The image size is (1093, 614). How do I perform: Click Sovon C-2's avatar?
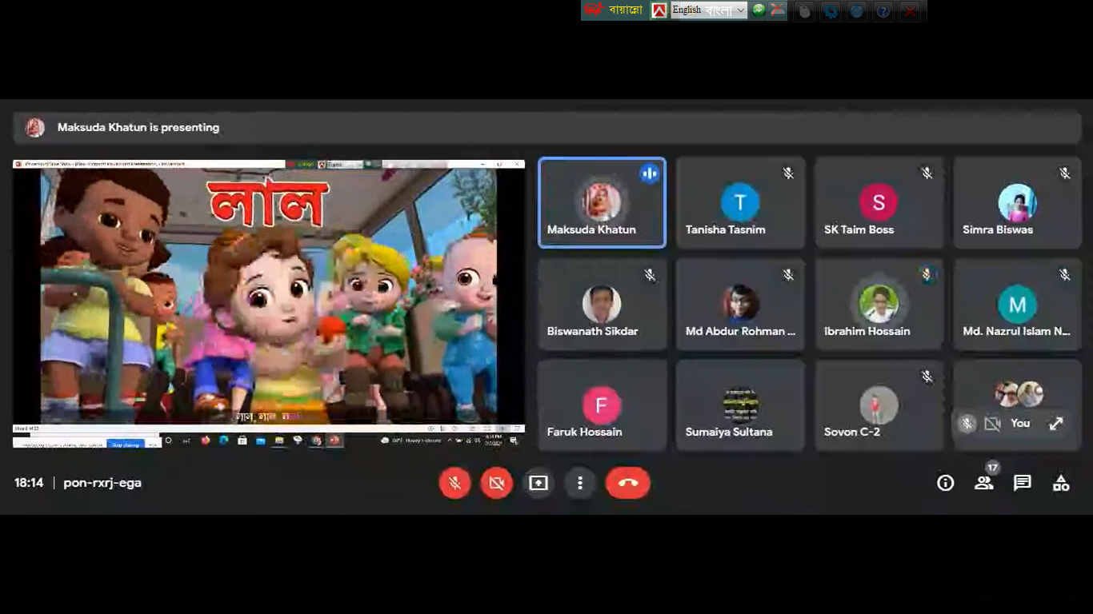click(879, 405)
